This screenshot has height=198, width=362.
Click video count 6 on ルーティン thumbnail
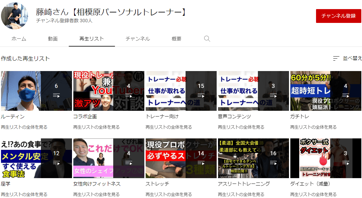(56, 86)
